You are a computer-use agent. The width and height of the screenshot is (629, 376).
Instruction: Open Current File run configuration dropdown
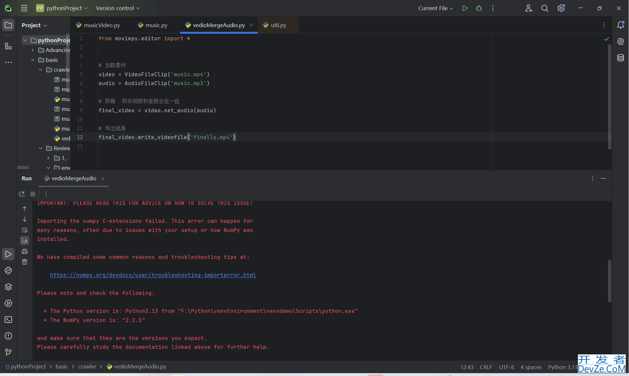click(435, 8)
